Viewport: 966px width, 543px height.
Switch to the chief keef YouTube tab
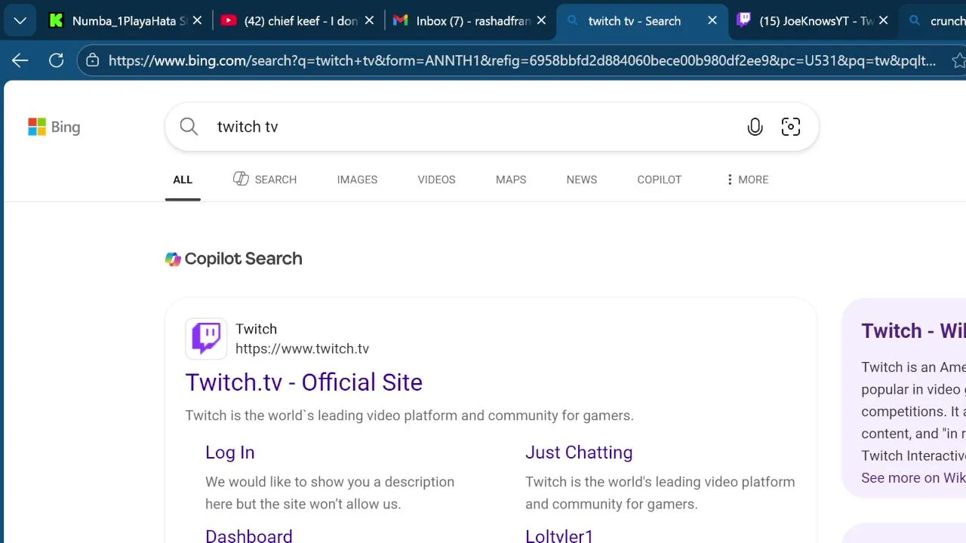click(x=299, y=21)
